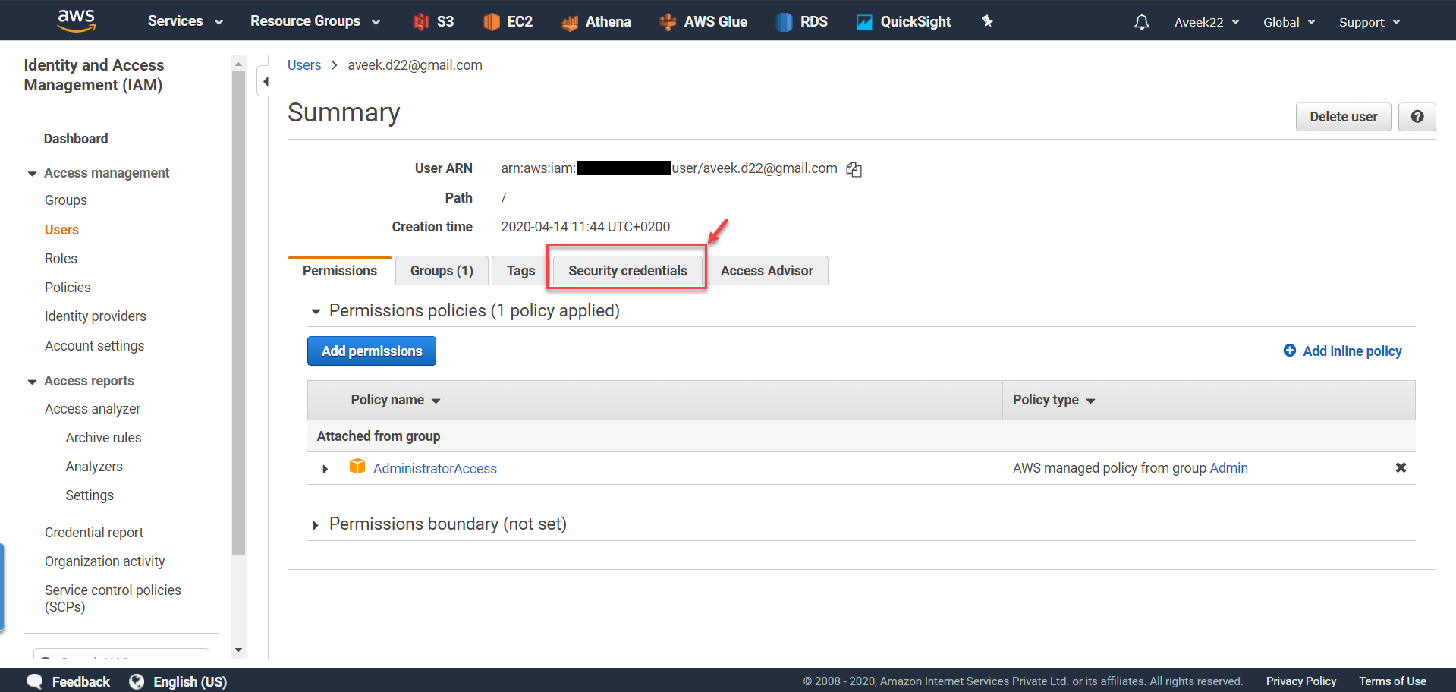Open Access analyzer in the sidebar

[93, 409]
